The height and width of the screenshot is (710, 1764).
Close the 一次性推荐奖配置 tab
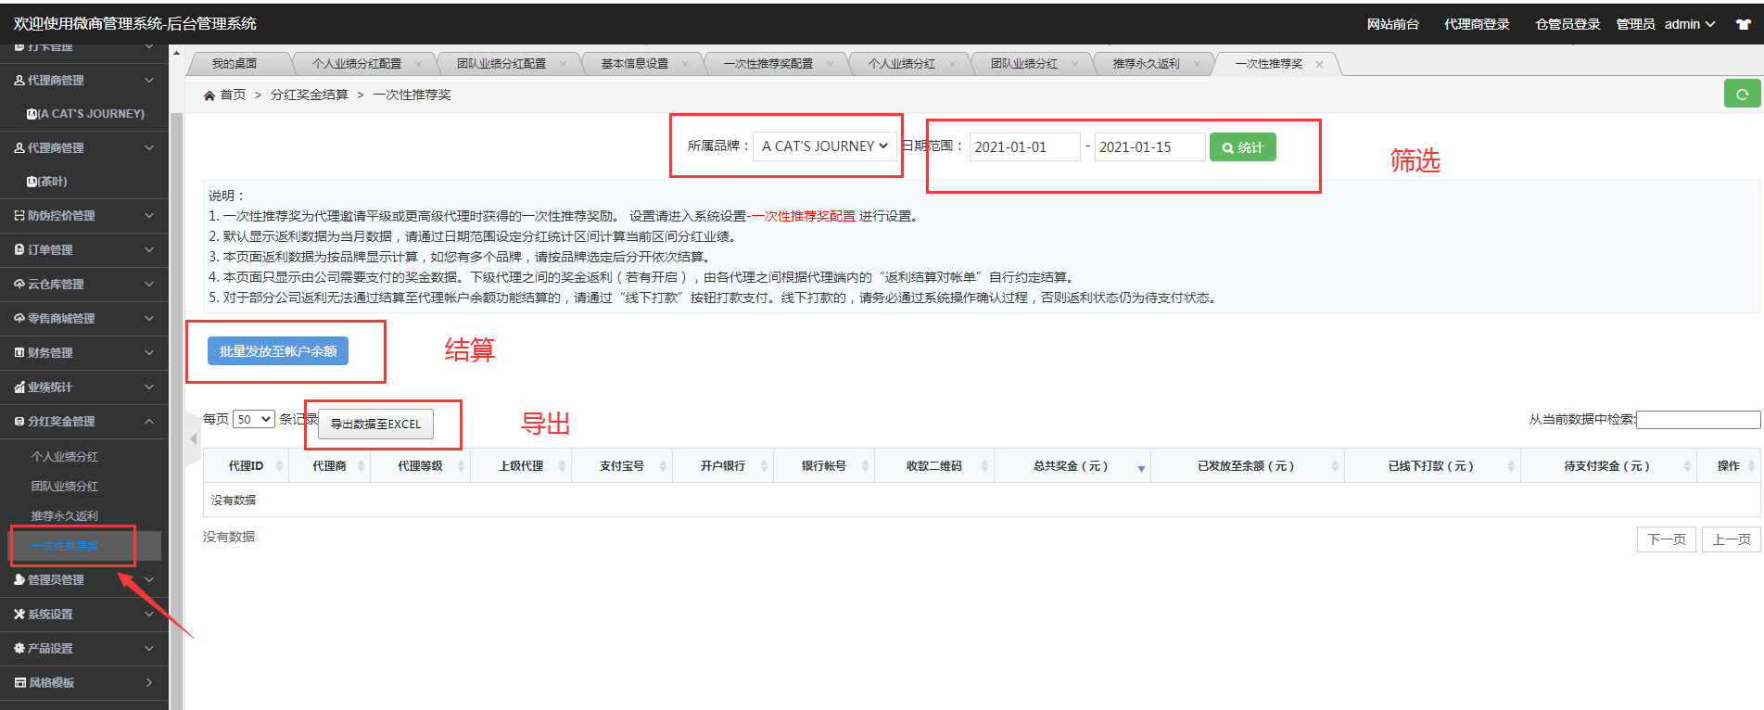(x=830, y=64)
